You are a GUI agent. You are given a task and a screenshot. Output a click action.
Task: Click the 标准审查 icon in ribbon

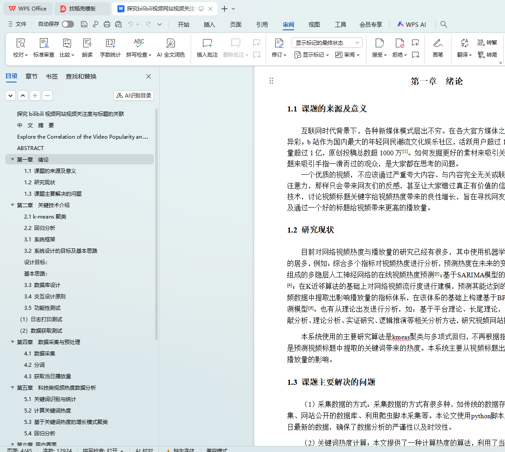44,43
